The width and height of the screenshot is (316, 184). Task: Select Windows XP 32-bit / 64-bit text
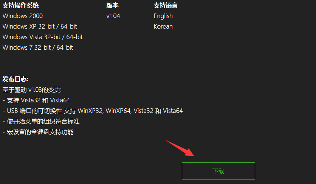pos(40,26)
